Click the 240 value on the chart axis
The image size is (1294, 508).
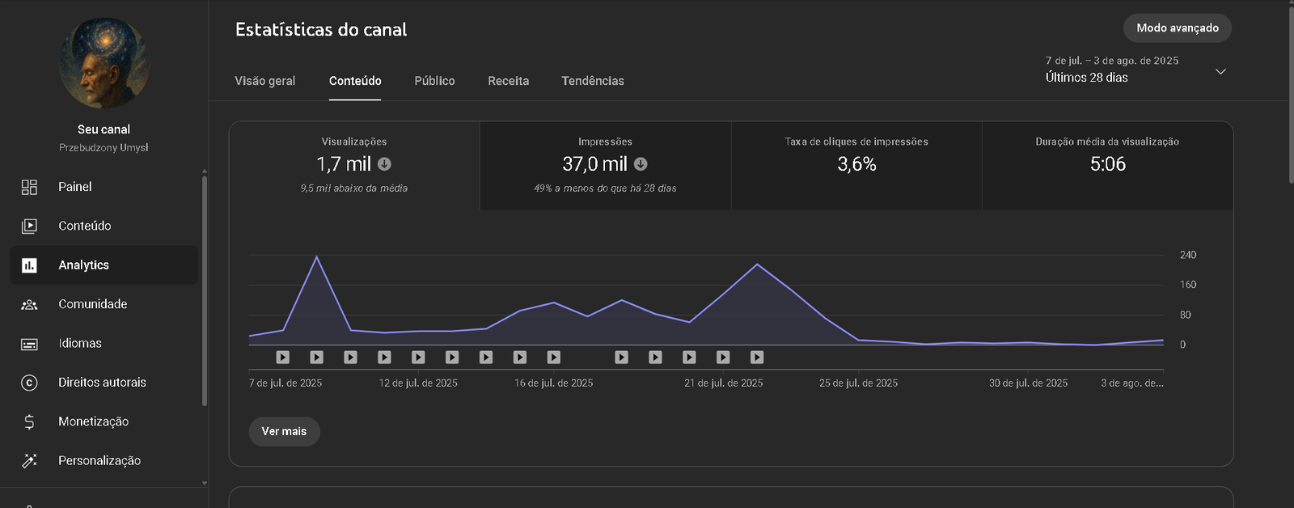click(x=1188, y=255)
